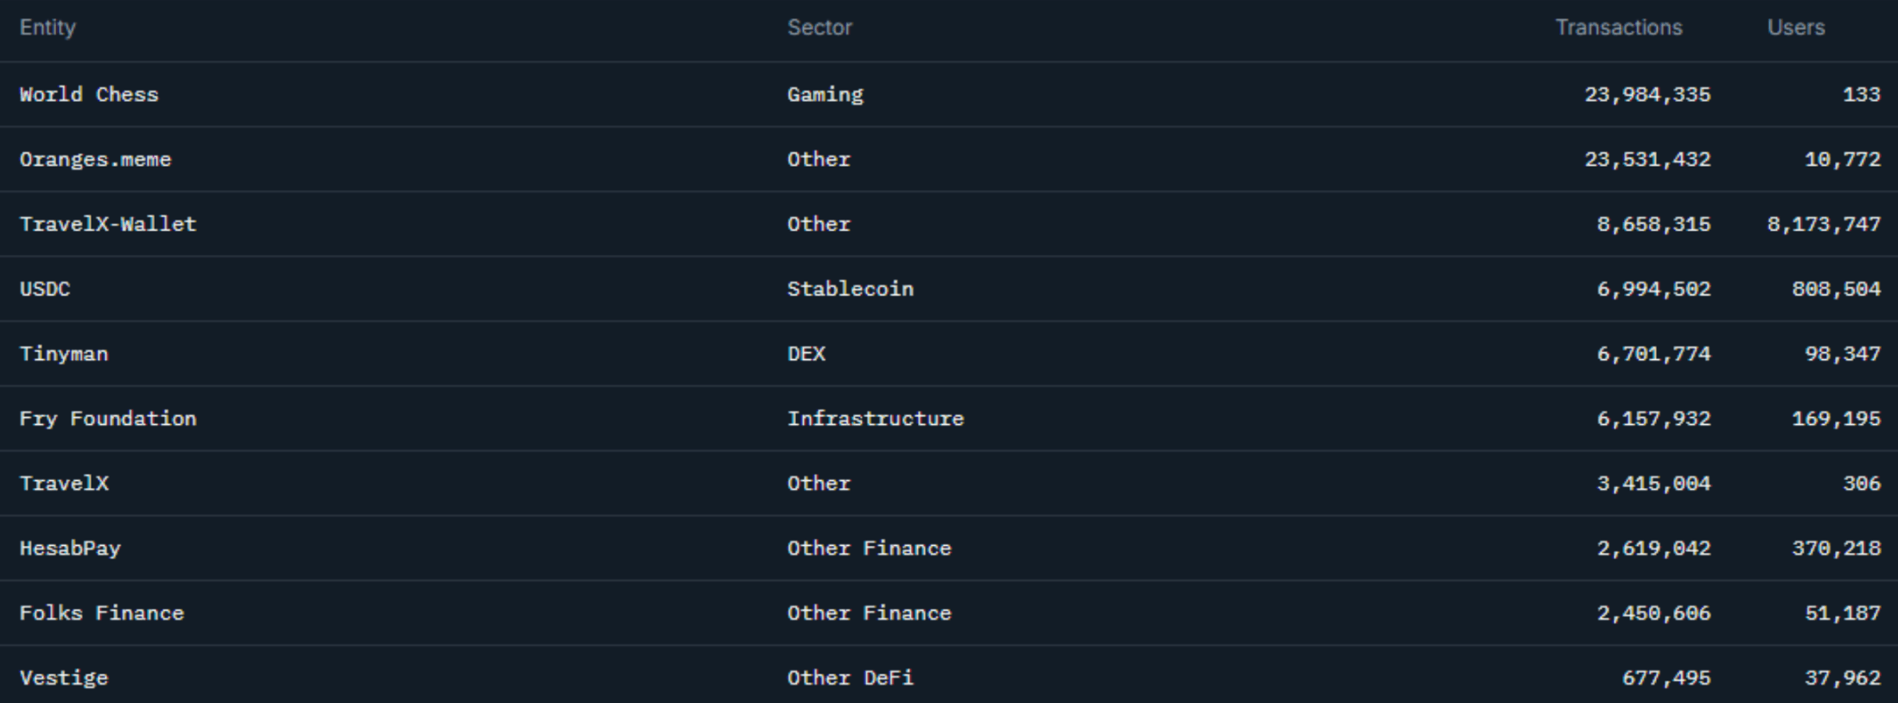Select the Stablecoin sector cell

tap(850, 288)
